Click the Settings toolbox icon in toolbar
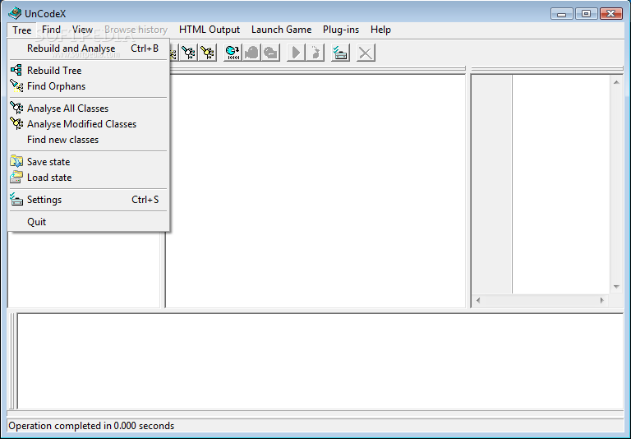631x439 pixels. (340, 53)
